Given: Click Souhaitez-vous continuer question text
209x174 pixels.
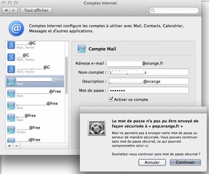Looking at the screenshot, I should click(156, 154).
